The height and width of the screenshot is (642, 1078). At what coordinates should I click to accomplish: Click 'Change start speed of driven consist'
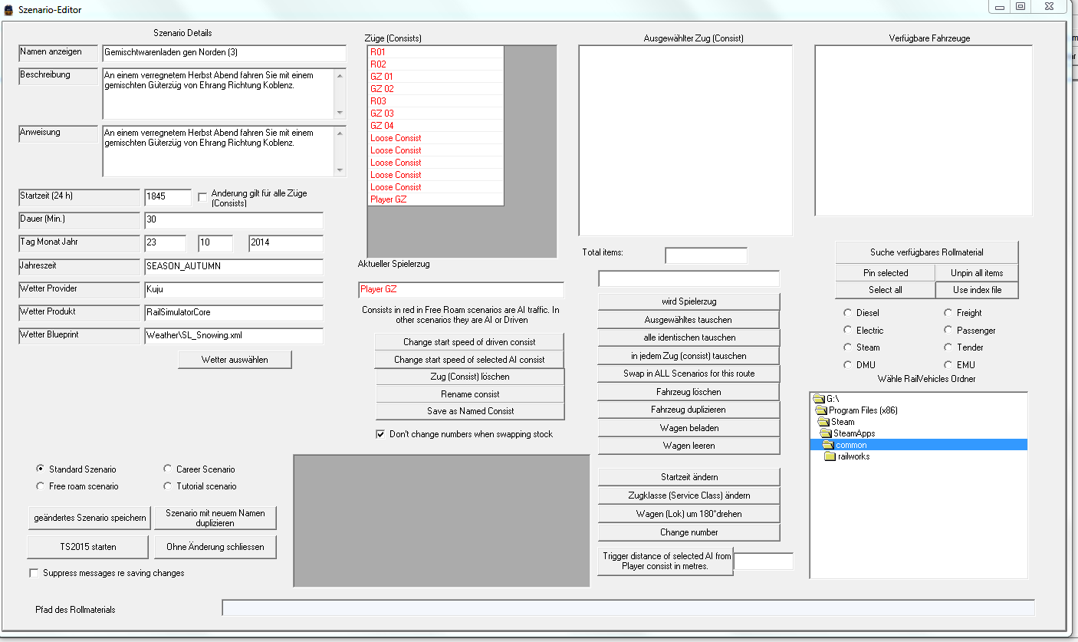point(469,342)
